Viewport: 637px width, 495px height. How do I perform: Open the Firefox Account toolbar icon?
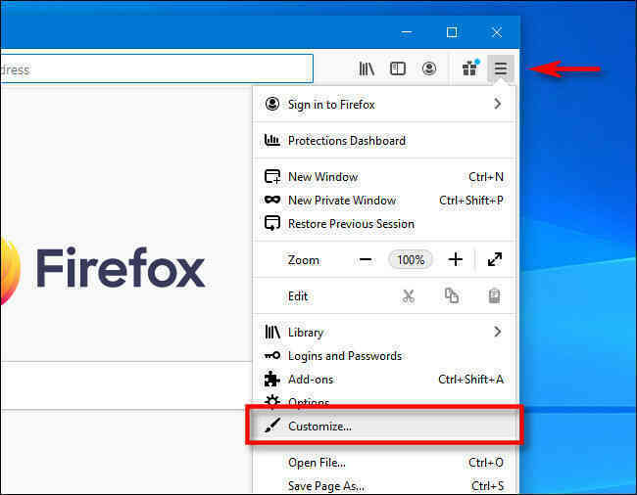pos(429,68)
